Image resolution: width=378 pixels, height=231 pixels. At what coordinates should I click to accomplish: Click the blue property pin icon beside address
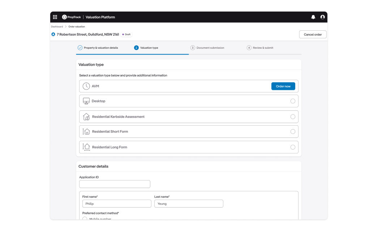(53, 34)
